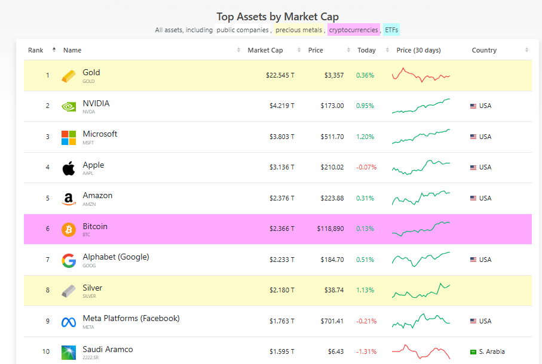Screen dimensions: 542x364
Task: Filter by precious metals tag
Action: coord(299,30)
